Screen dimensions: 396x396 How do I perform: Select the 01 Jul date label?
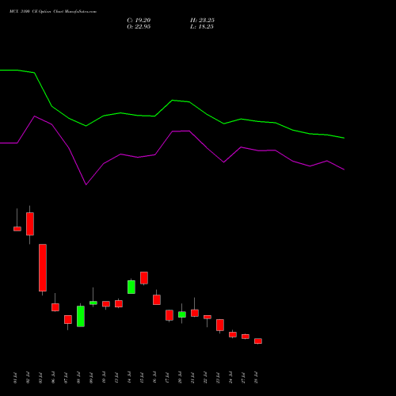(x=15, y=378)
